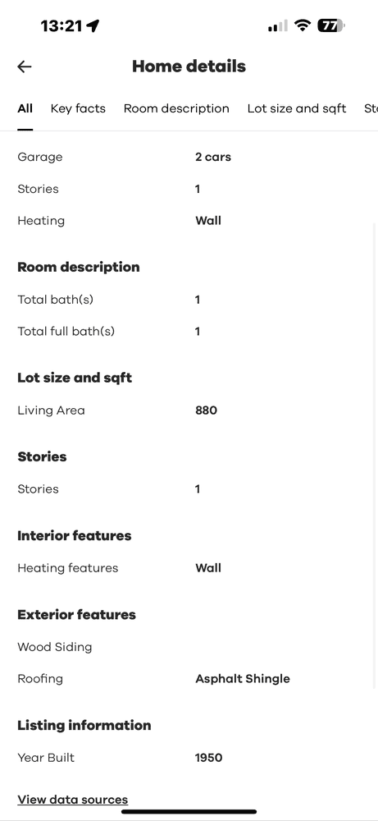Viewport: 378px width, 821px height.
Task: Tap the cellular signal bars icon
Action: point(278,25)
